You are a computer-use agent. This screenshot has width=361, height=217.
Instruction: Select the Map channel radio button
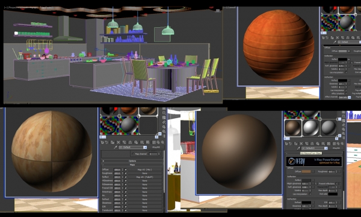tap(133, 154)
